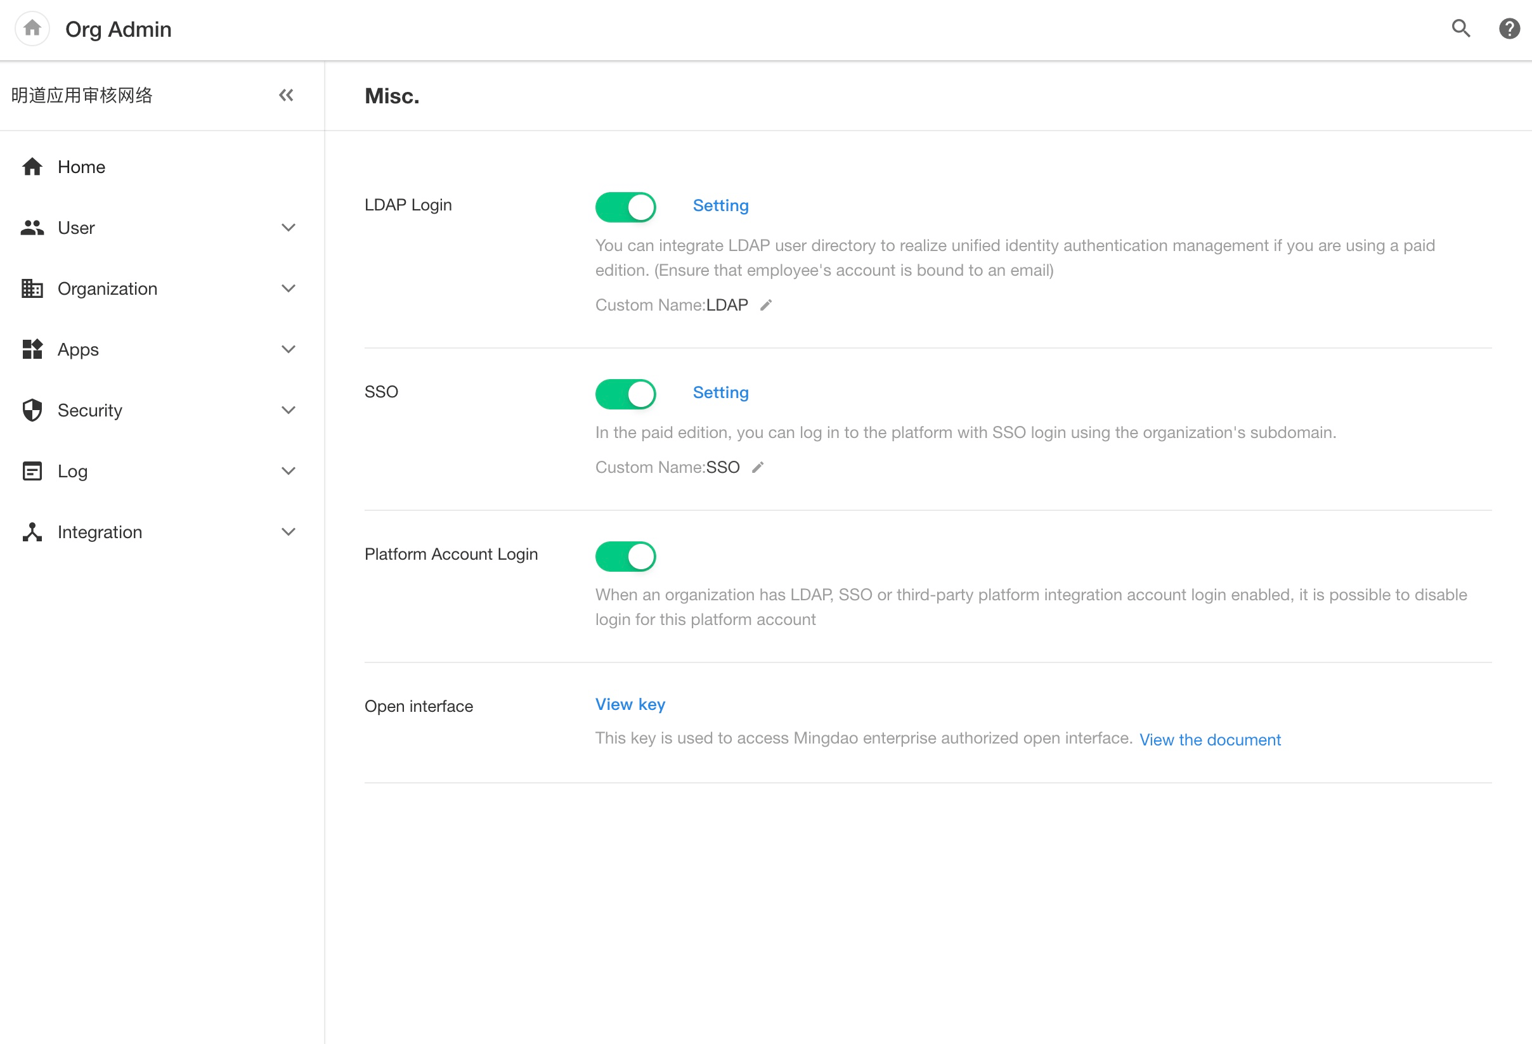The image size is (1532, 1044).
Task: Click the Security shield icon
Action: pos(32,410)
